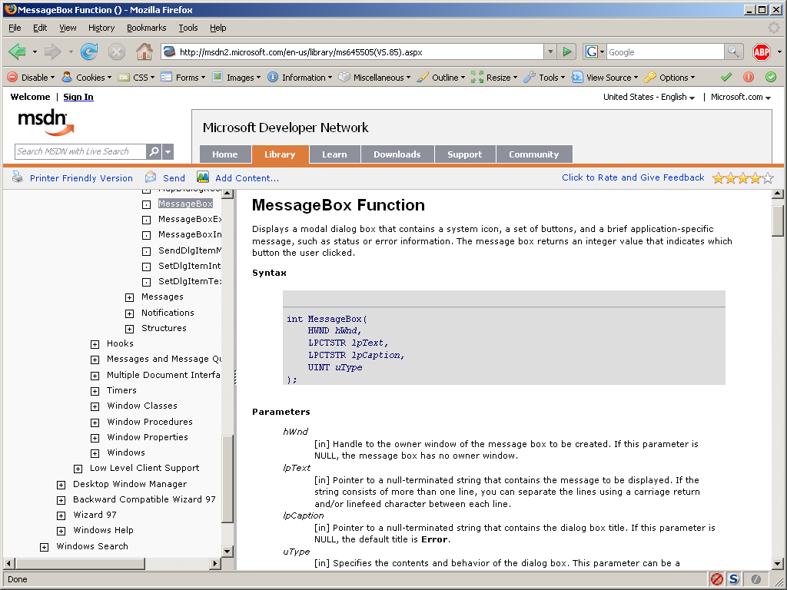Click the msdn logo
The height and width of the screenshot is (590, 787).
pos(45,122)
